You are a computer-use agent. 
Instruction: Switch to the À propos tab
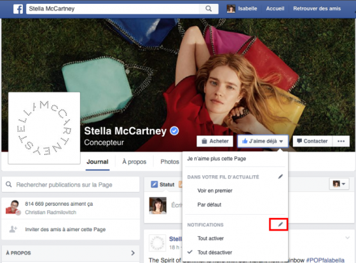coord(134,162)
